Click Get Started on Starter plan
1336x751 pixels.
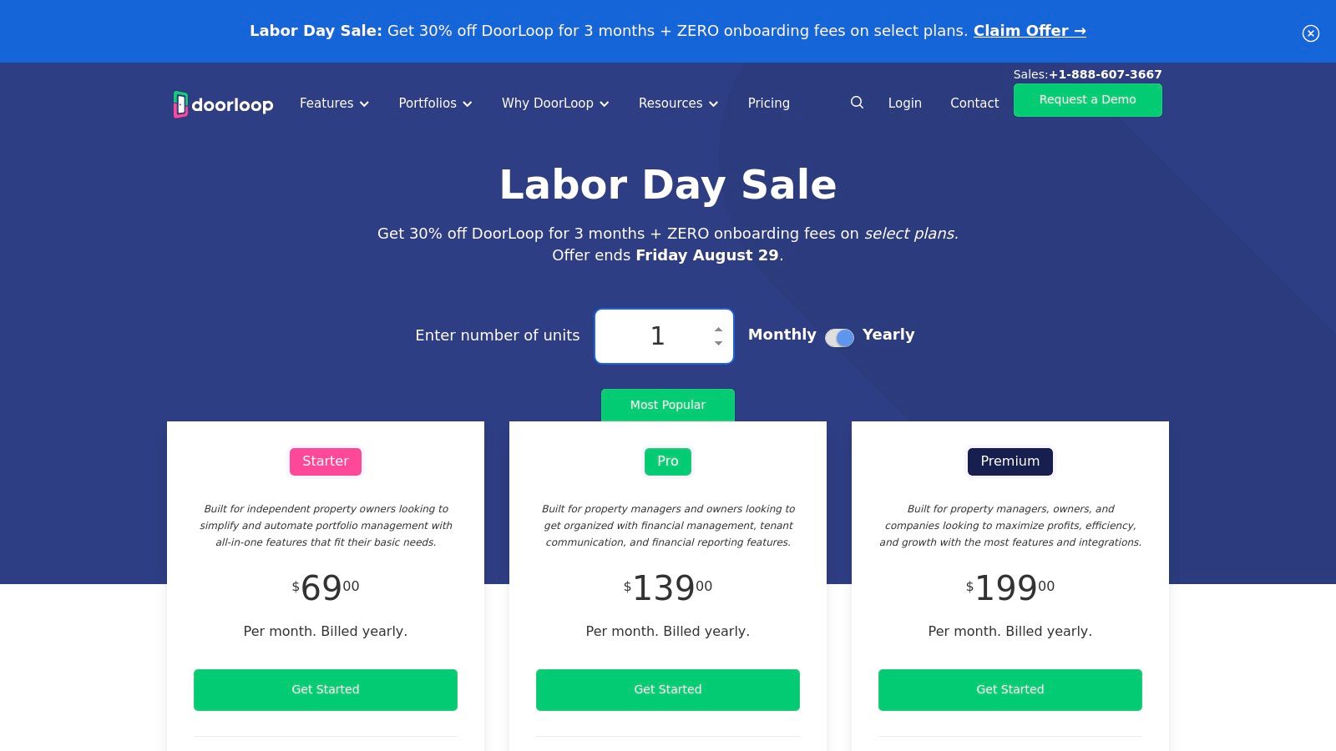coord(326,690)
